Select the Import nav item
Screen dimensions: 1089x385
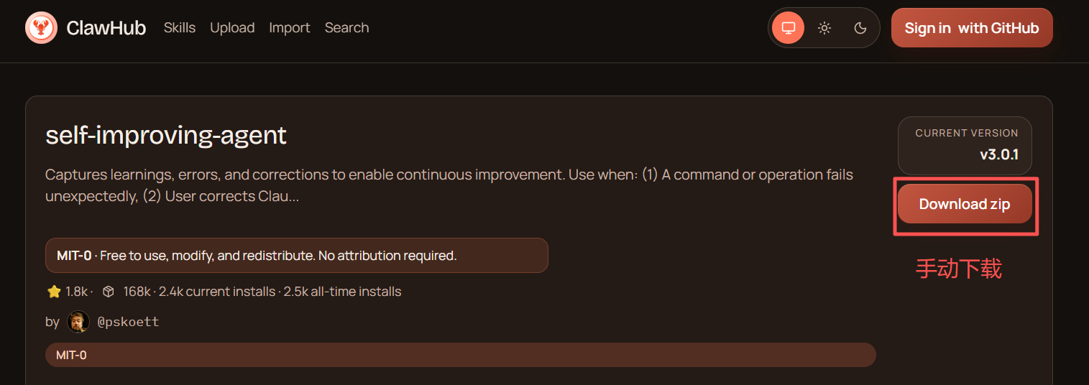[x=290, y=28]
